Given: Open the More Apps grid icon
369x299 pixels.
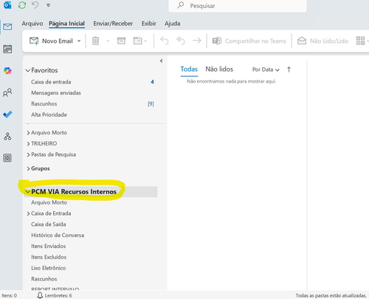Looking at the screenshot, I should pyautogui.click(x=7, y=158).
